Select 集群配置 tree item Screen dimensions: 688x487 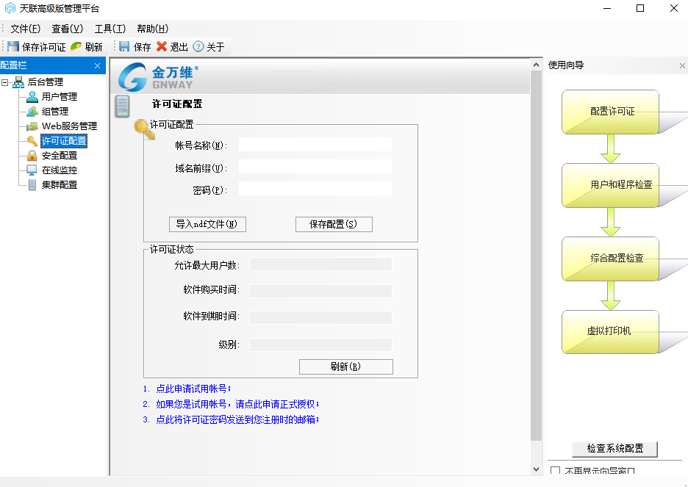point(60,184)
